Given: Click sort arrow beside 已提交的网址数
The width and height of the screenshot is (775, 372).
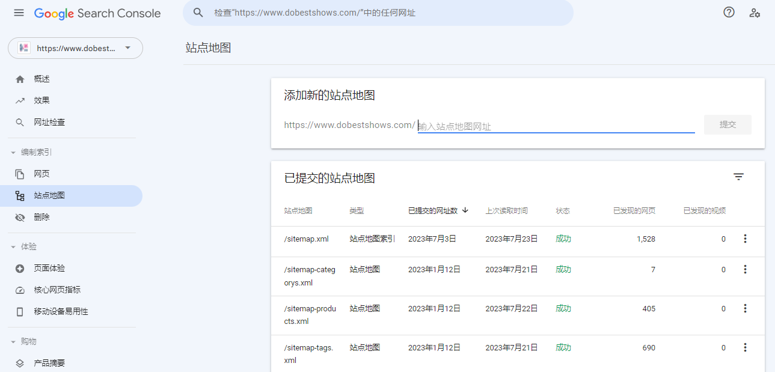Looking at the screenshot, I should (465, 210).
